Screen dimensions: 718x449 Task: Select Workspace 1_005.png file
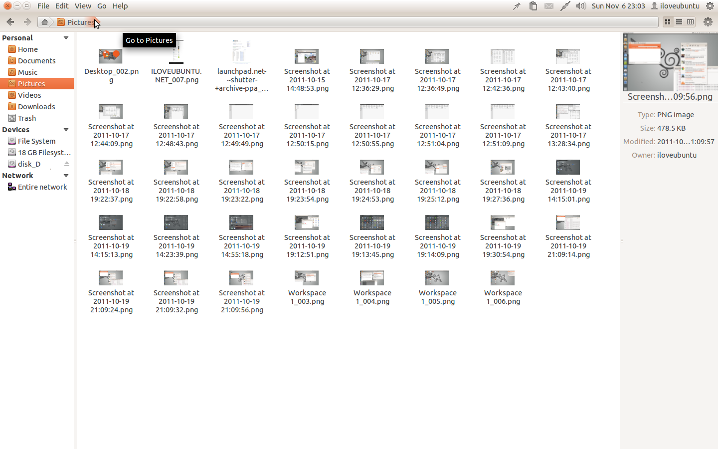(437, 288)
